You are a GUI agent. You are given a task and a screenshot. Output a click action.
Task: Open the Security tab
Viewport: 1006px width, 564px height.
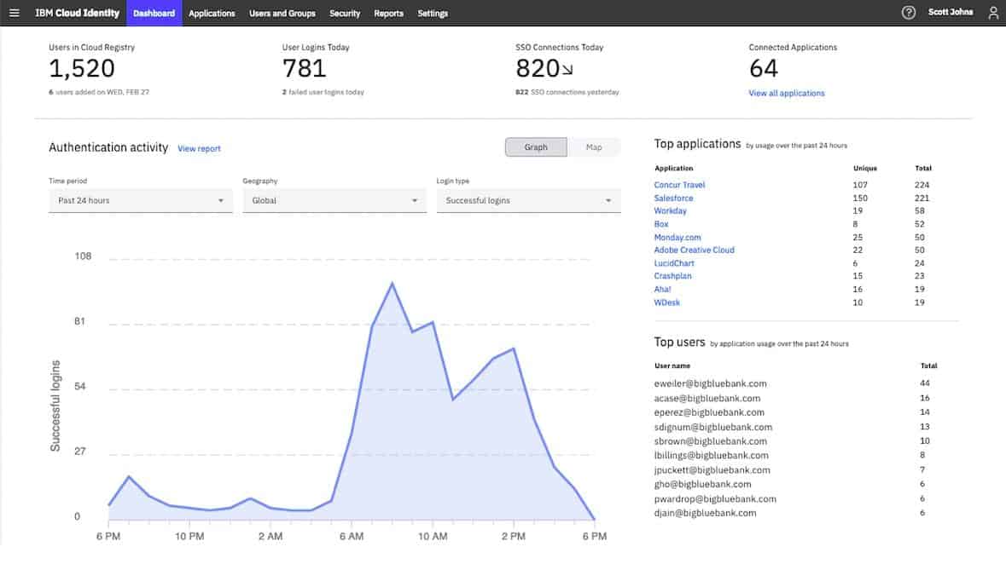point(345,13)
